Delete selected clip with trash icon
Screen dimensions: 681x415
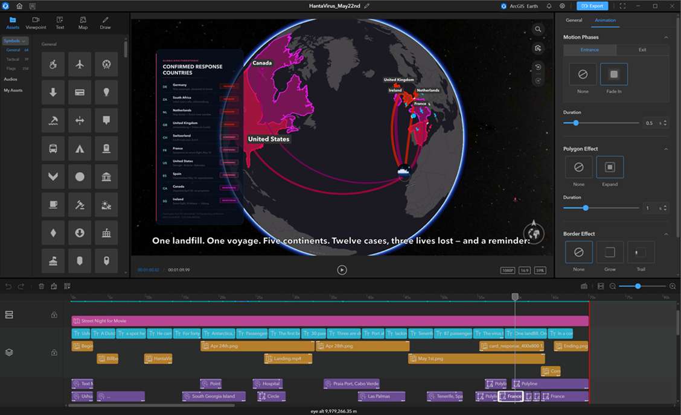point(41,286)
